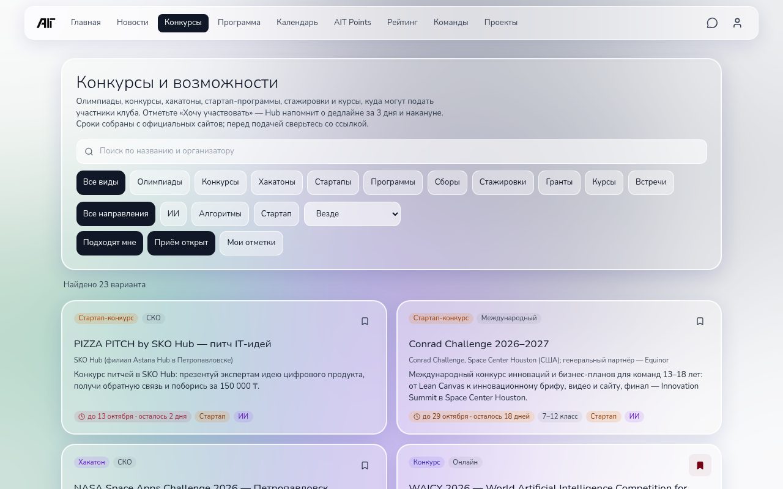The image size is (783, 489).
Task: Filter by Алгоритмы direction
Action: pos(220,214)
